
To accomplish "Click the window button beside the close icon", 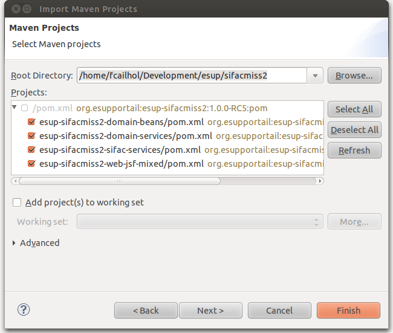I will click(28, 9).
